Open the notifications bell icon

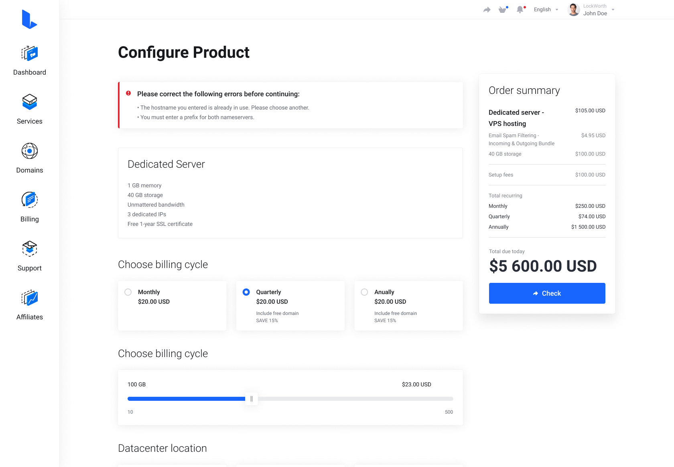tap(520, 10)
